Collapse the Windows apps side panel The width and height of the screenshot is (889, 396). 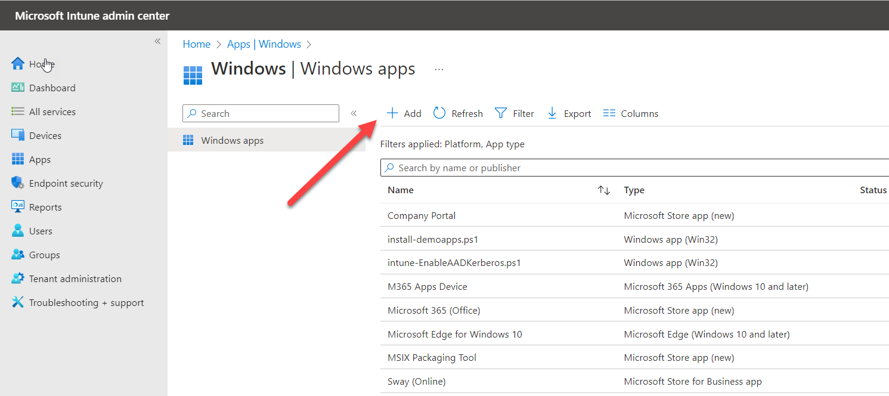pyautogui.click(x=353, y=112)
